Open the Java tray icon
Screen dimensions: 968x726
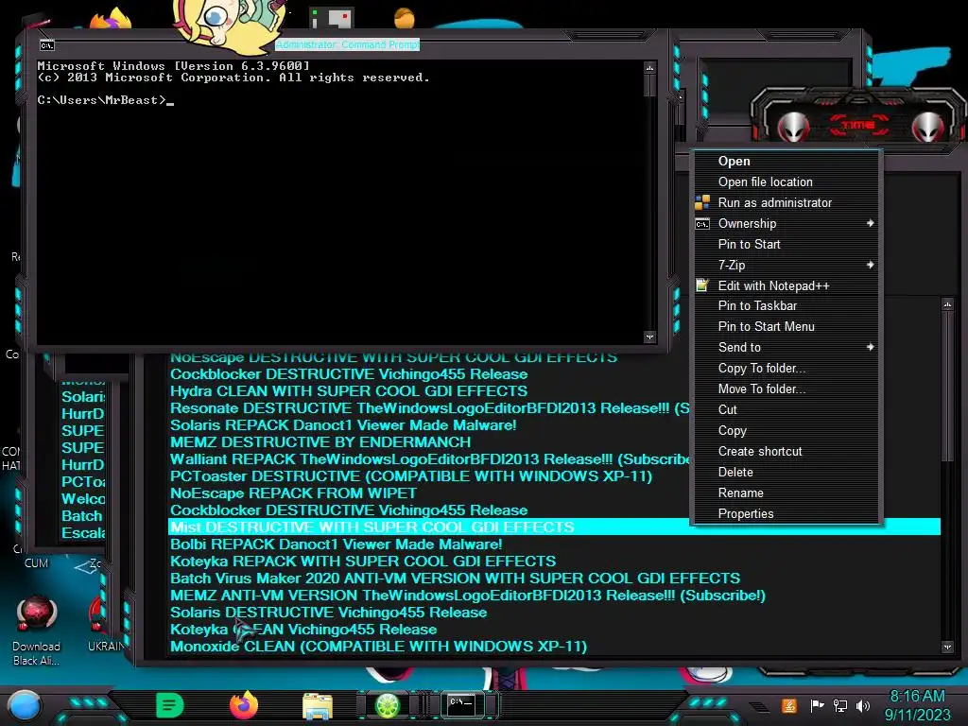click(789, 705)
